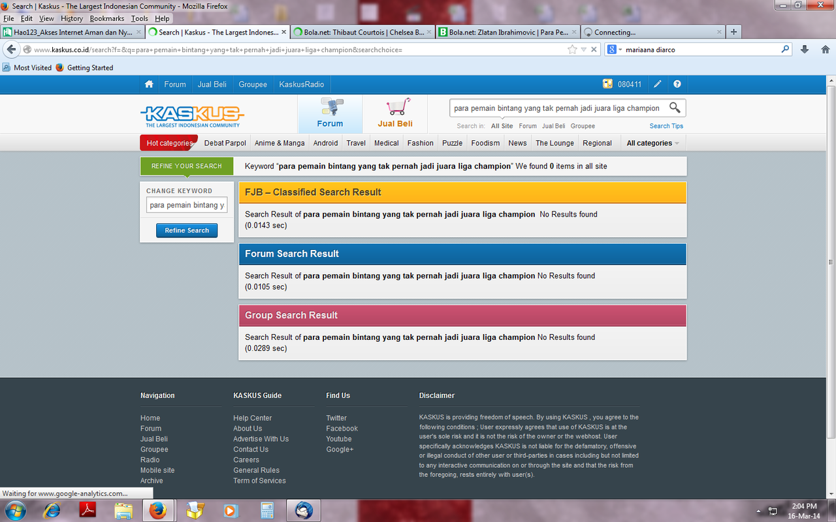Select the Jual Beli shopping cart tab
The width and height of the screenshot is (836, 522).
pos(395,114)
